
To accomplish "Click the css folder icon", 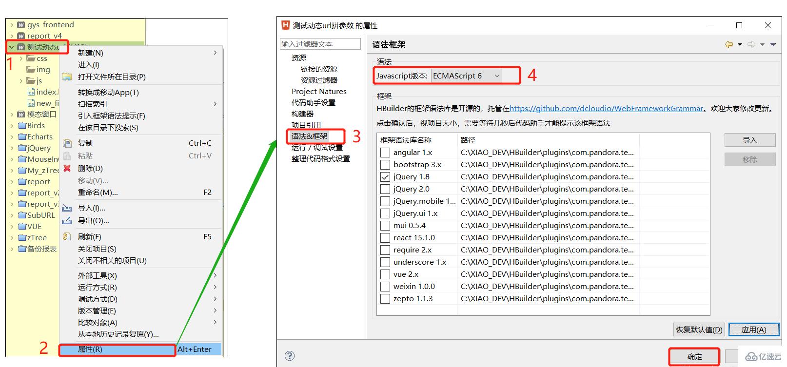I will (31, 58).
